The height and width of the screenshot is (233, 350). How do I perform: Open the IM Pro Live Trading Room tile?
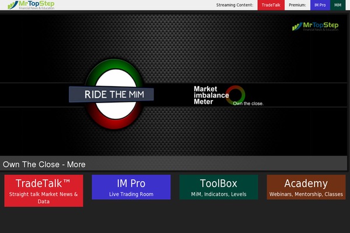tap(131, 187)
